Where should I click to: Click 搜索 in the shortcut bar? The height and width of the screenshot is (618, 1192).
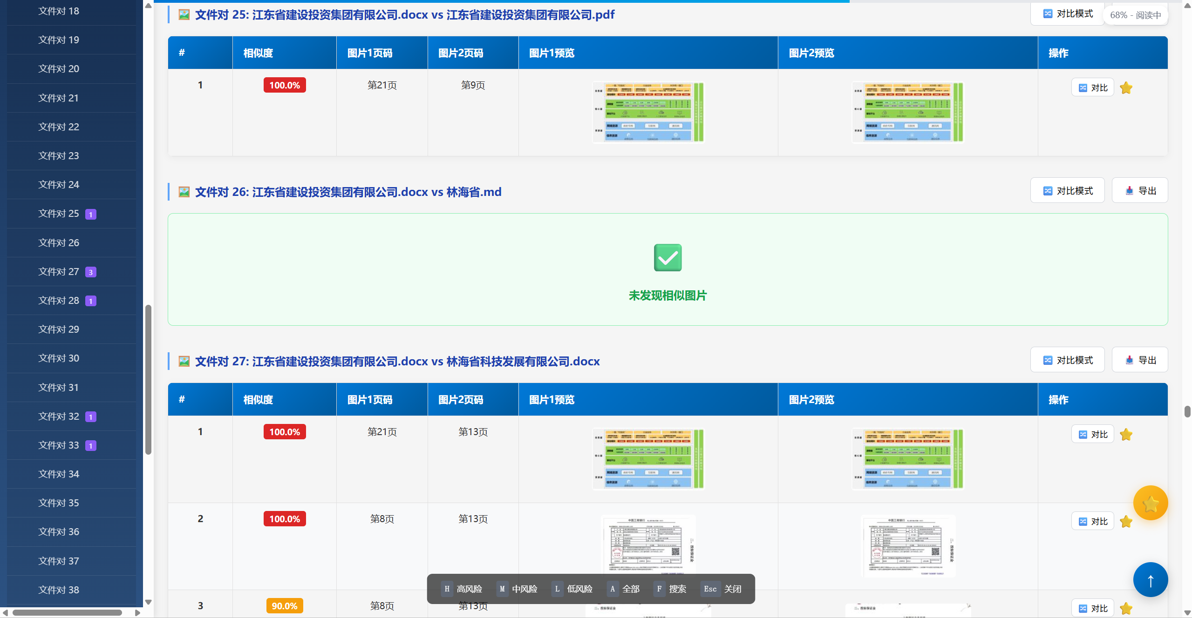(670, 589)
